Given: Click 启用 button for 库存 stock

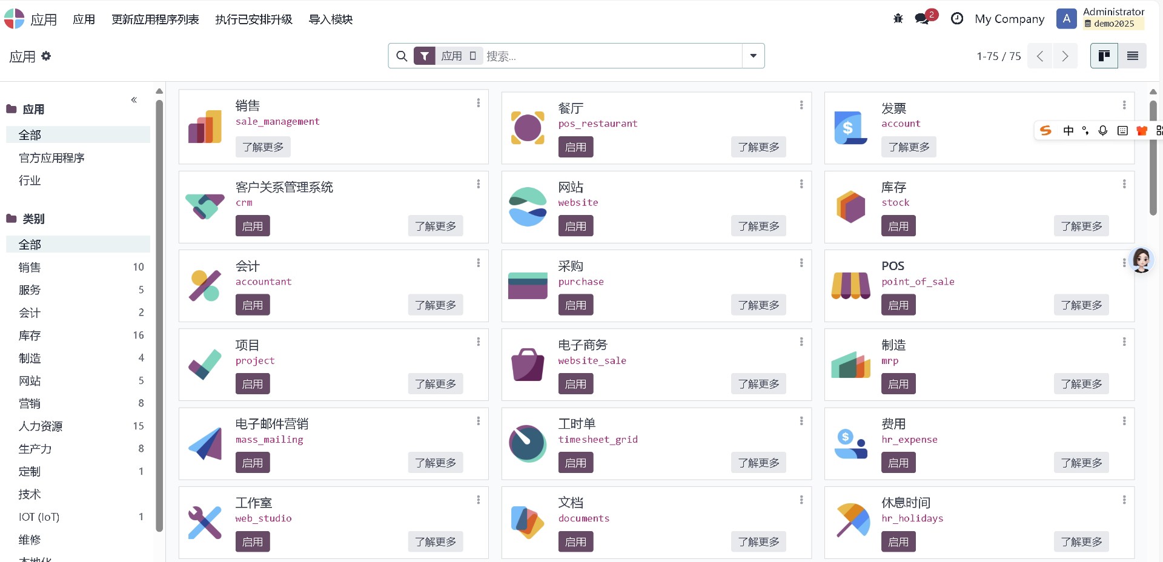Looking at the screenshot, I should pyautogui.click(x=898, y=226).
